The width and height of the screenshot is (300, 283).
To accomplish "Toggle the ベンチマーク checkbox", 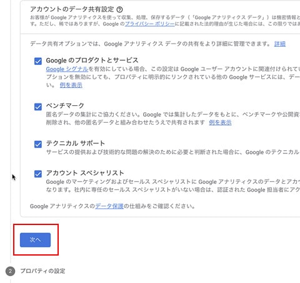I will pyautogui.click(x=38, y=107).
